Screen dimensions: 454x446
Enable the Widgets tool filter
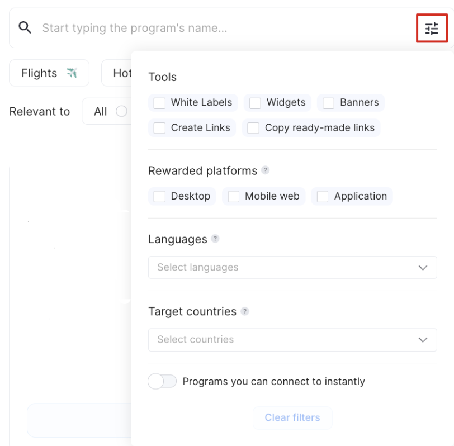(255, 103)
